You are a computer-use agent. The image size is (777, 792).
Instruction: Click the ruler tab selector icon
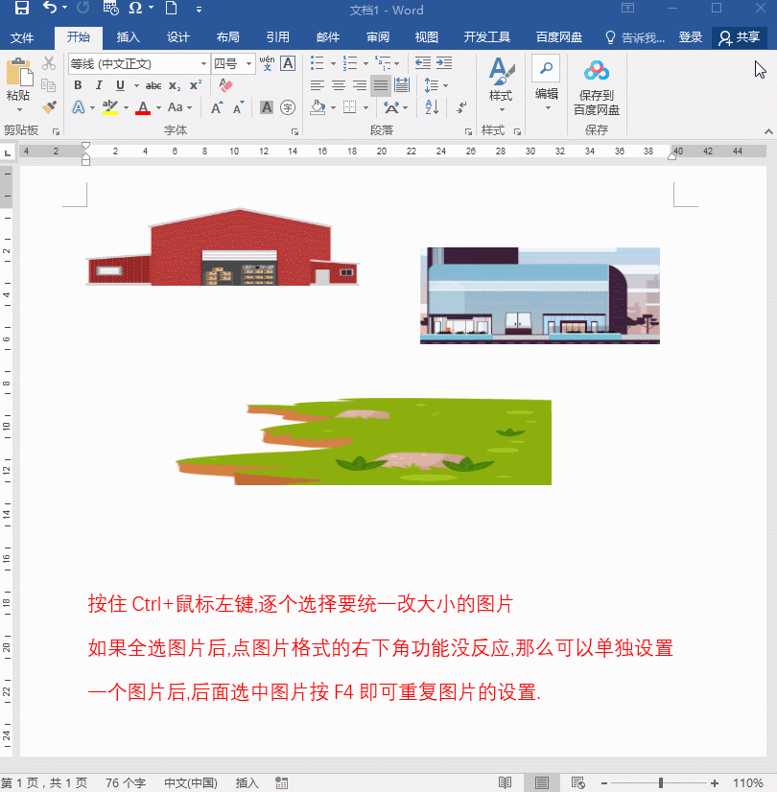[x=7, y=152]
